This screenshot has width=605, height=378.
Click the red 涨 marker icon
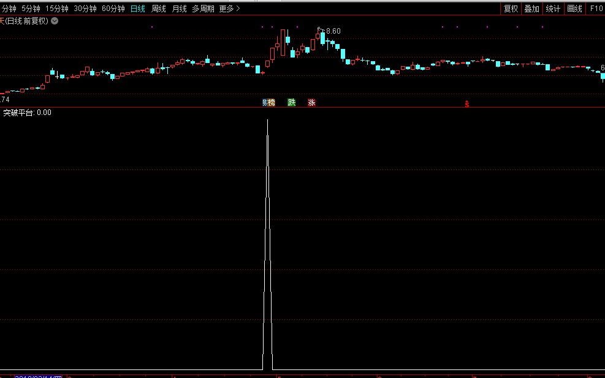click(311, 103)
